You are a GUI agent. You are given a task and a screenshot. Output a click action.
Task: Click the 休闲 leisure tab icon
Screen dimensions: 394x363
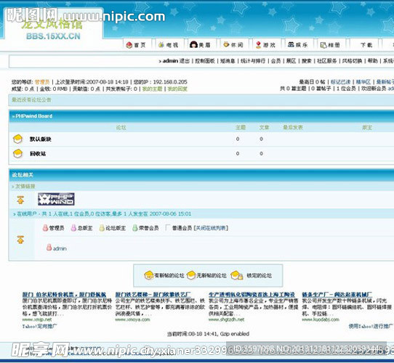226,45
